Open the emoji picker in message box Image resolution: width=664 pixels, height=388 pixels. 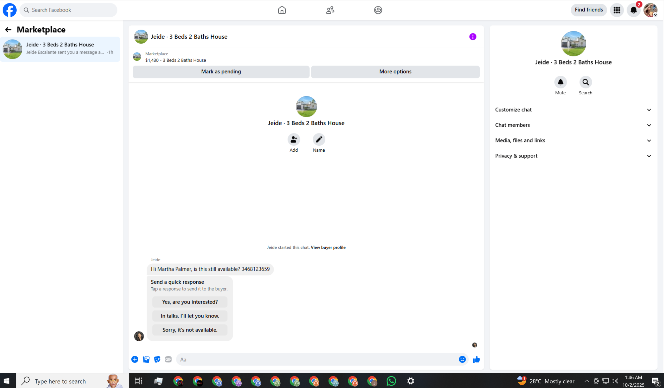[x=462, y=359]
